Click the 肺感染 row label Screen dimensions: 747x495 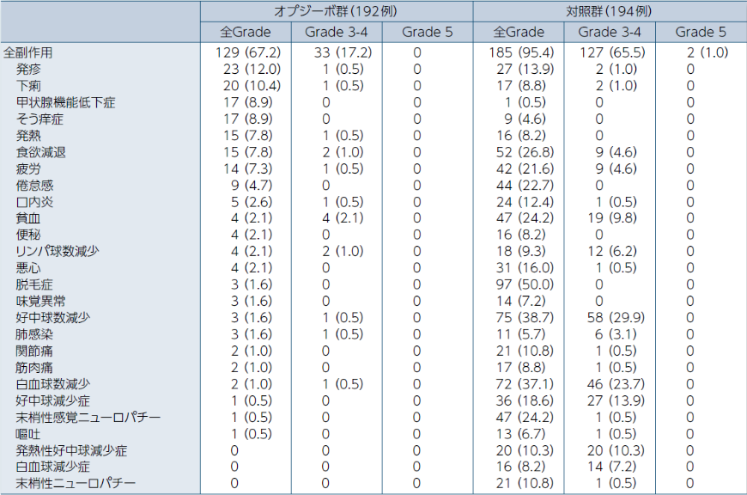(34, 333)
